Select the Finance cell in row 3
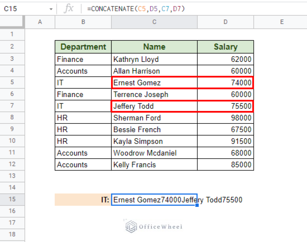The image size is (307, 242). coord(83,59)
